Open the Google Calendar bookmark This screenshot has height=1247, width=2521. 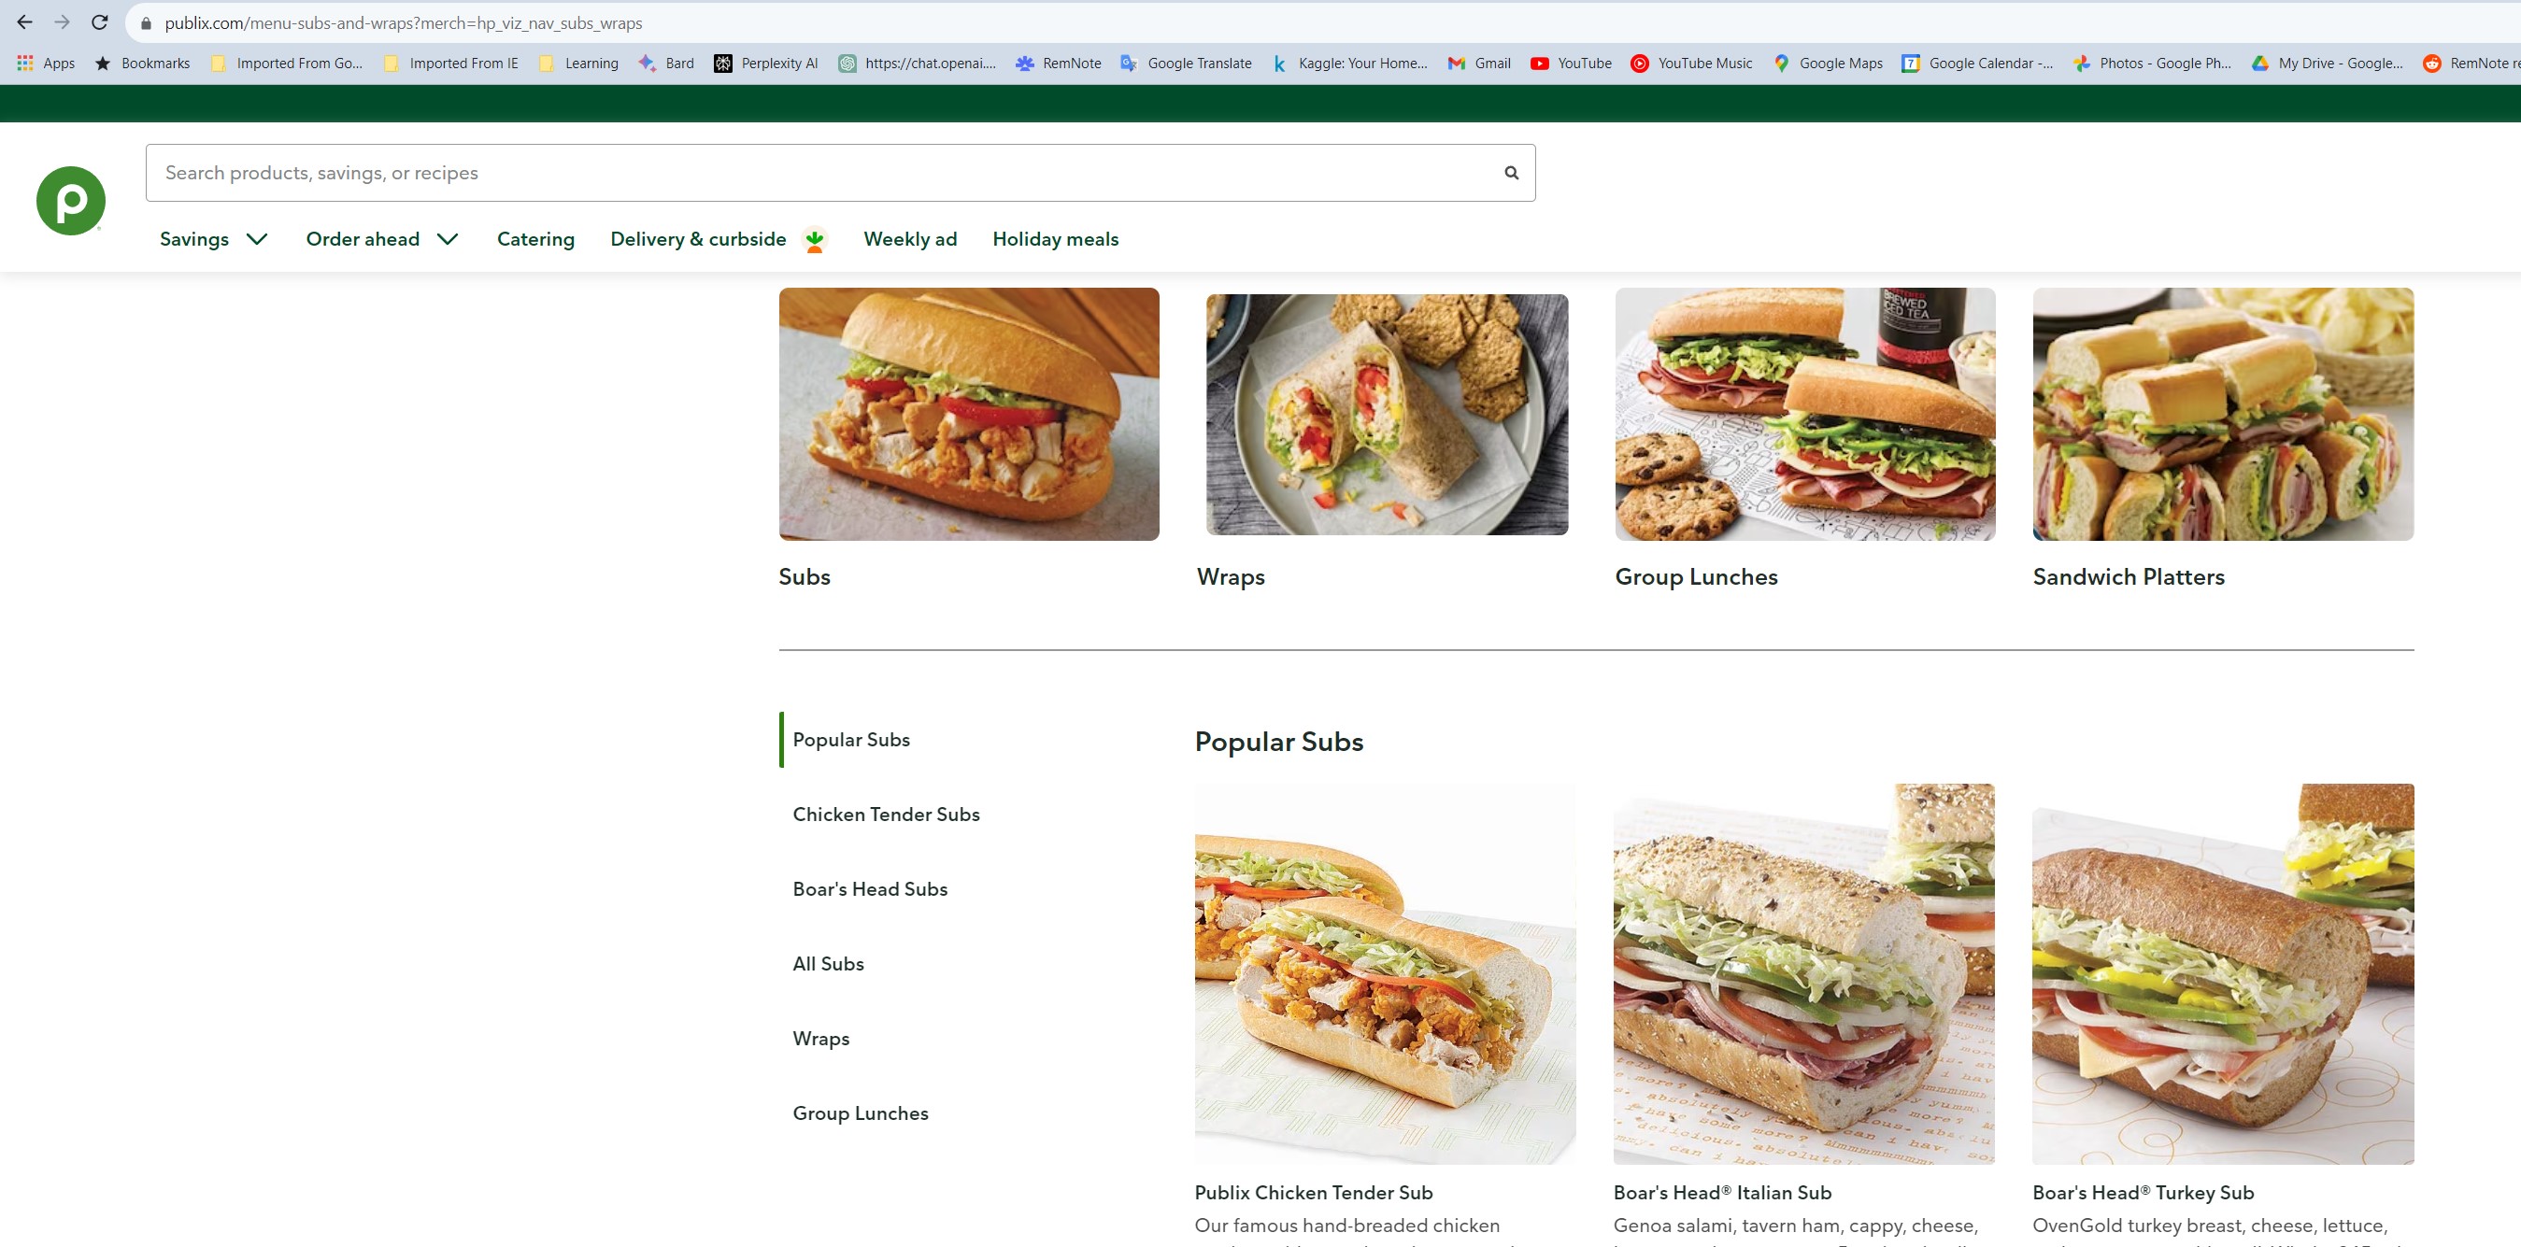coord(1977,63)
